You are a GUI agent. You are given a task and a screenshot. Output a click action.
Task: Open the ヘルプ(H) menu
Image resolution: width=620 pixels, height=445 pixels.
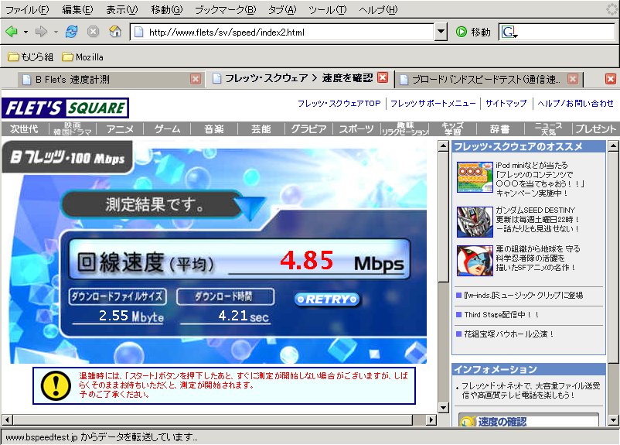tap(378, 9)
